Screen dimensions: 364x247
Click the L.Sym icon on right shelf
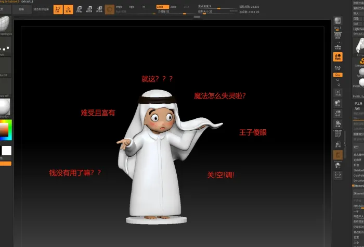click(338, 68)
